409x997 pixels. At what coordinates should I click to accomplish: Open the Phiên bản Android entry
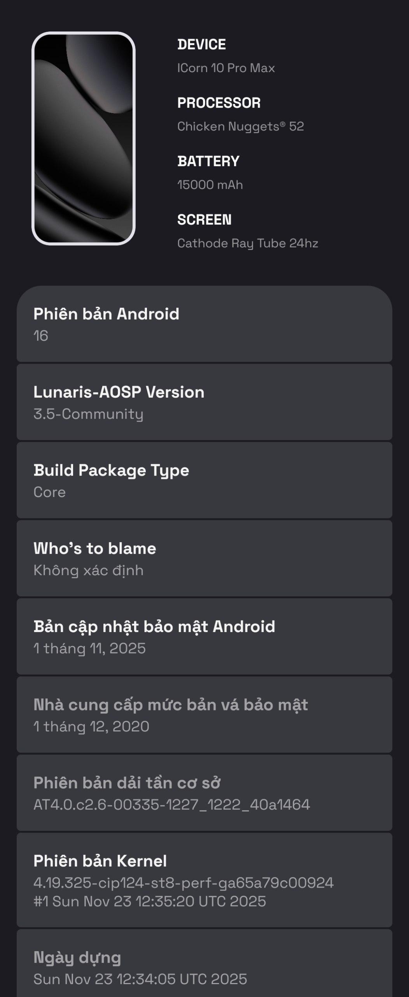coord(204,324)
